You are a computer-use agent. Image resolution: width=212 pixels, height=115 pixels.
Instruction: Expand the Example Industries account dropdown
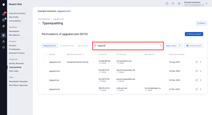(206, 3)
